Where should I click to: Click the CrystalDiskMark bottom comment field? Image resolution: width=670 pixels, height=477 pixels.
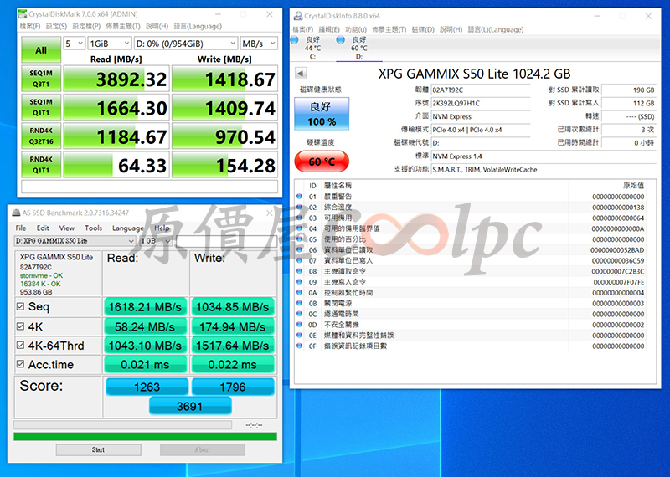pyautogui.click(x=150, y=187)
